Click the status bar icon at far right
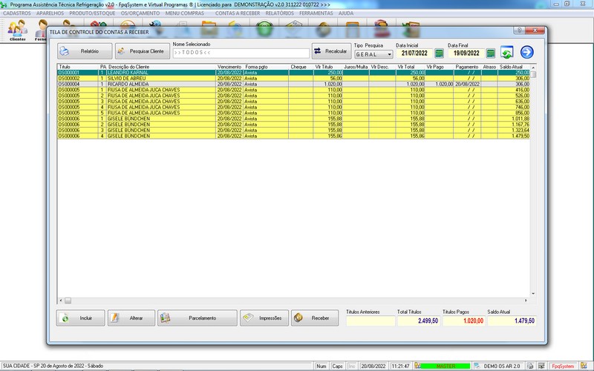The width and height of the screenshot is (594, 371). click(x=584, y=366)
